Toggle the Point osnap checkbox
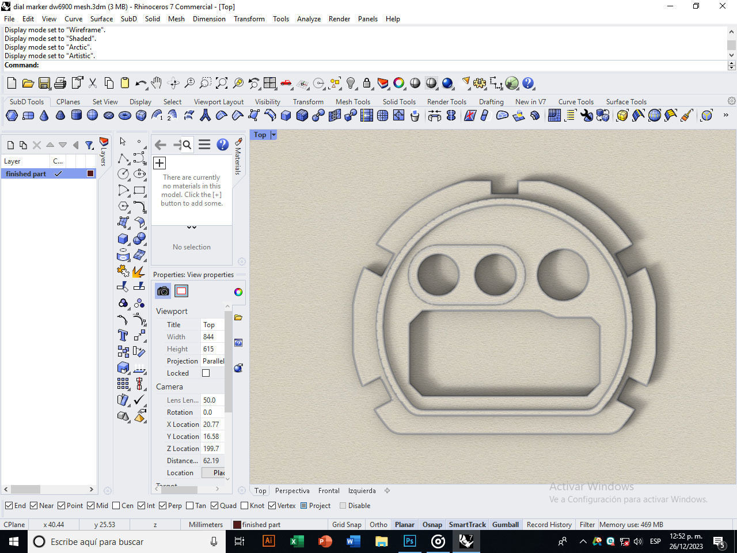The image size is (737, 553). pyautogui.click(x=62, y=506)
